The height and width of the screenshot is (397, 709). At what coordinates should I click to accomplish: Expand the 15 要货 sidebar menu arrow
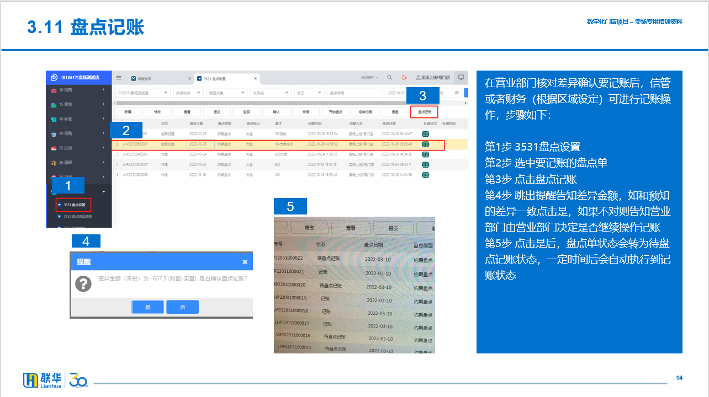[x=104, y=104]
